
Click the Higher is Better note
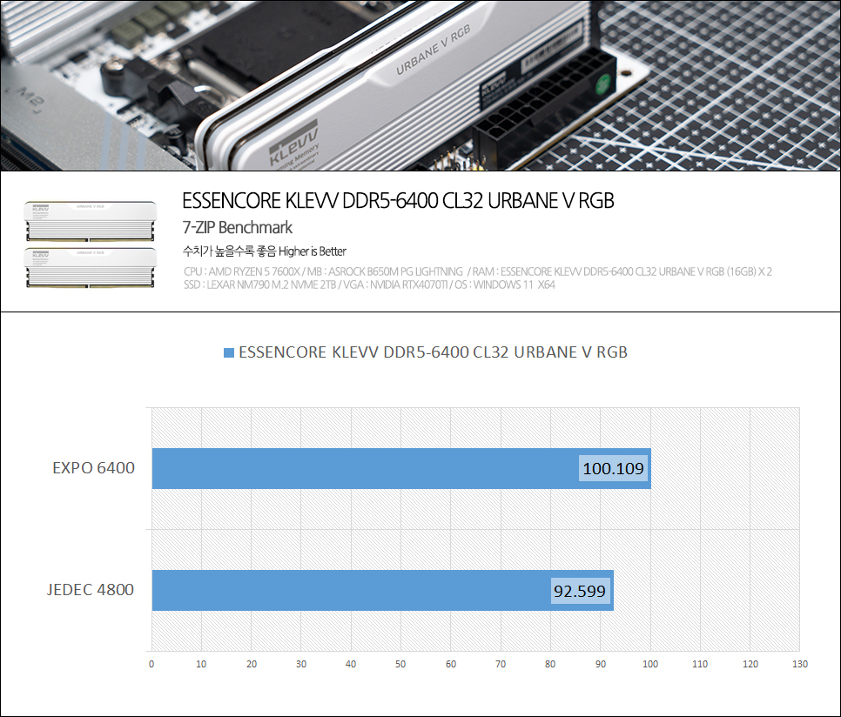pos(265,251)
